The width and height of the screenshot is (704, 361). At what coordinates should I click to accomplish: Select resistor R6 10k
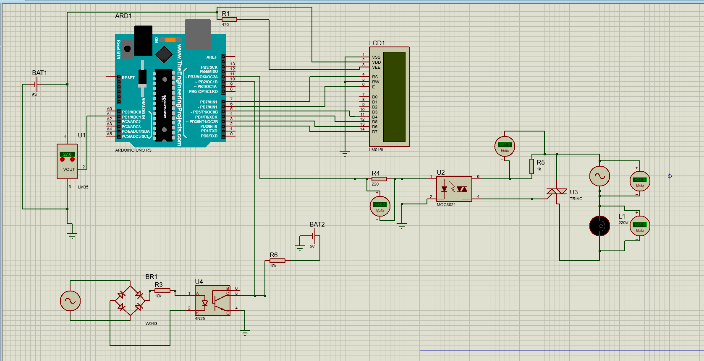coord(277,260)
